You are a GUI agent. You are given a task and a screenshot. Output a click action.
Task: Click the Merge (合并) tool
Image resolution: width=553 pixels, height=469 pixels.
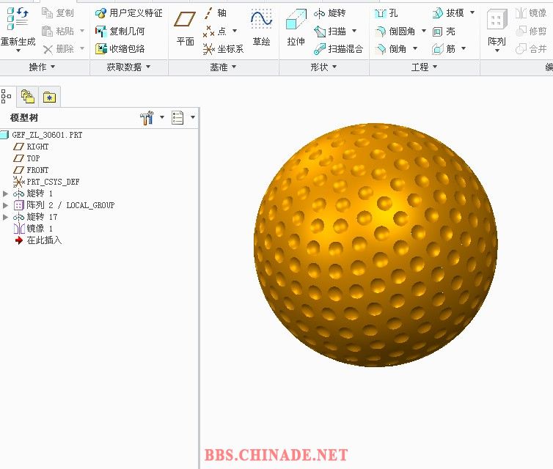coord(531,48)
